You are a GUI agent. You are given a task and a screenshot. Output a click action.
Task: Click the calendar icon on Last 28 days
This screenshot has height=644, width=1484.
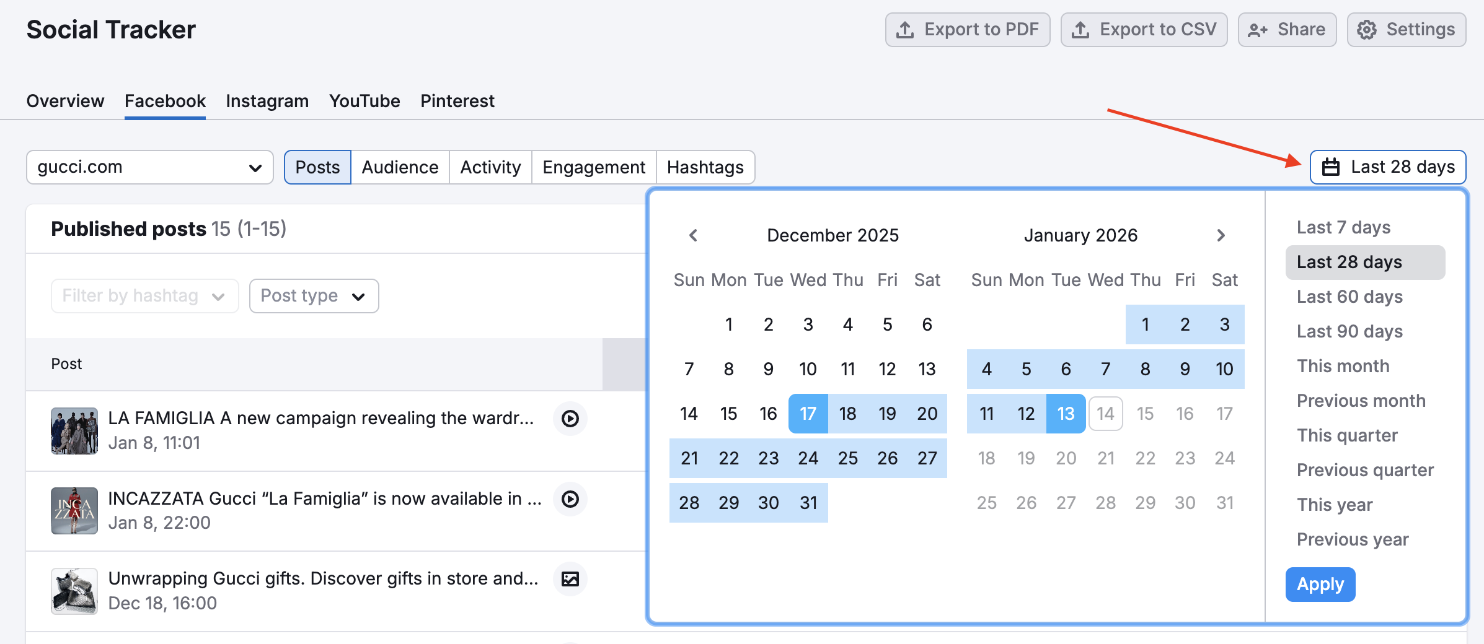(1330, 167)
